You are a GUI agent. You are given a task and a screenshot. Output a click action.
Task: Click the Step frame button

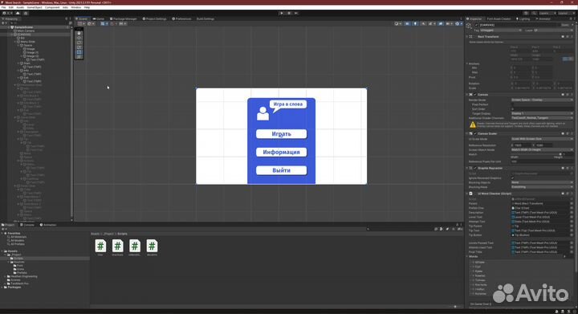click(296, 14)
